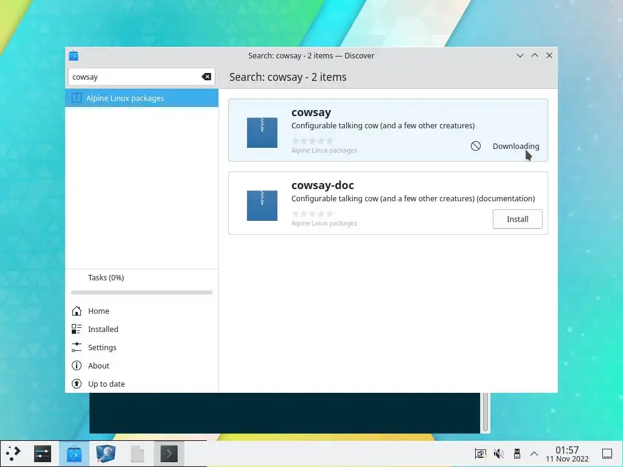Go to the Home page
This screenshot has width=623, height=467.
[x=142, y=311]
